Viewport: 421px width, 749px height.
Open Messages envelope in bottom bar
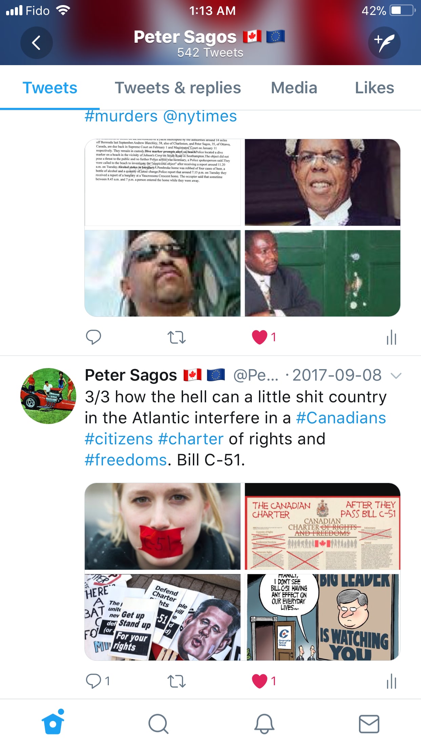[369, 724]
